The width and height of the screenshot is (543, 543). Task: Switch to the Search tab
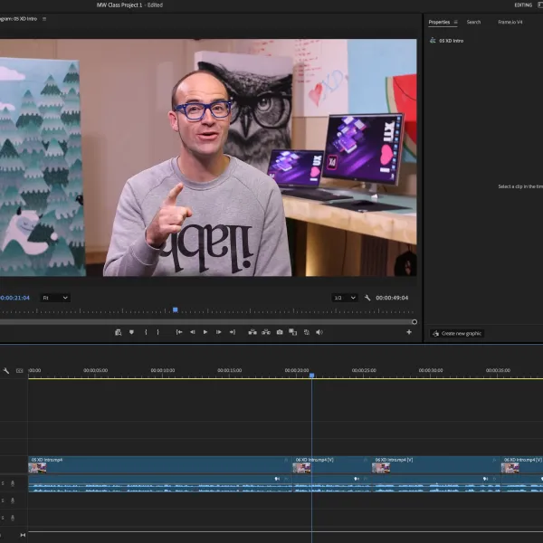[x=473, y=22]
